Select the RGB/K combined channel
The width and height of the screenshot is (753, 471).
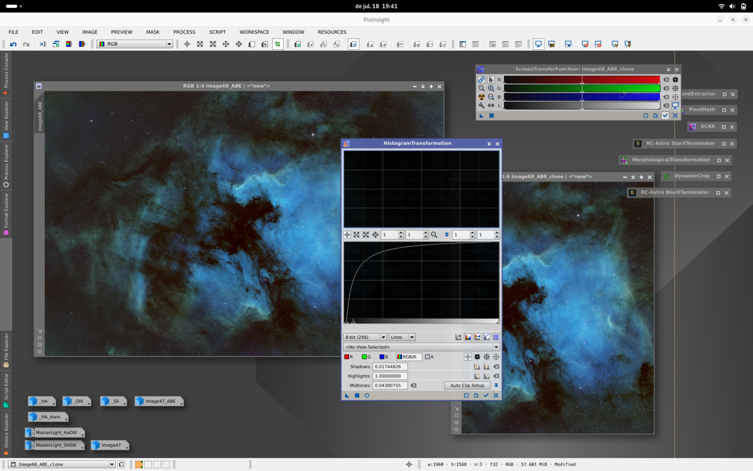[x=409, y=357]
